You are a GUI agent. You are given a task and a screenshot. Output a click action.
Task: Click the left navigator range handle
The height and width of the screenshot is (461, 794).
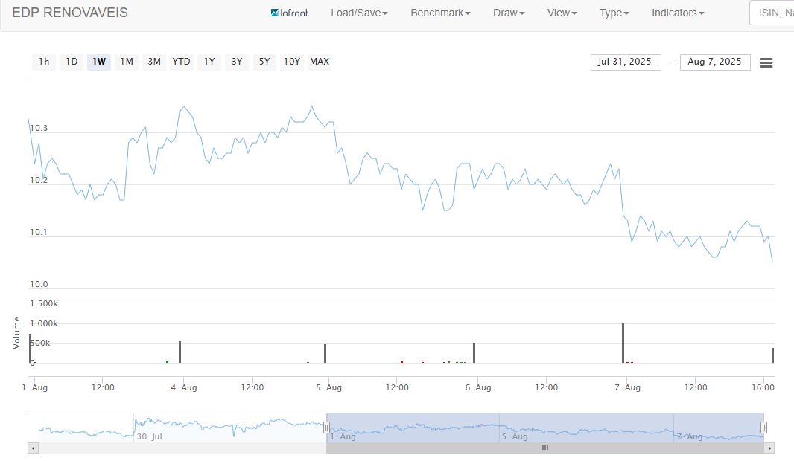point(326,428)
